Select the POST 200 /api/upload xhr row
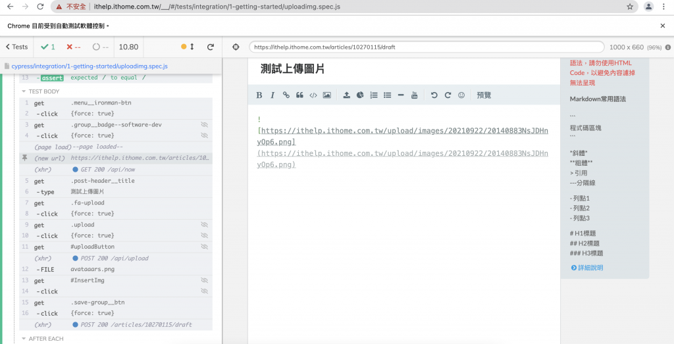The image size is (674, 344). 116,258
